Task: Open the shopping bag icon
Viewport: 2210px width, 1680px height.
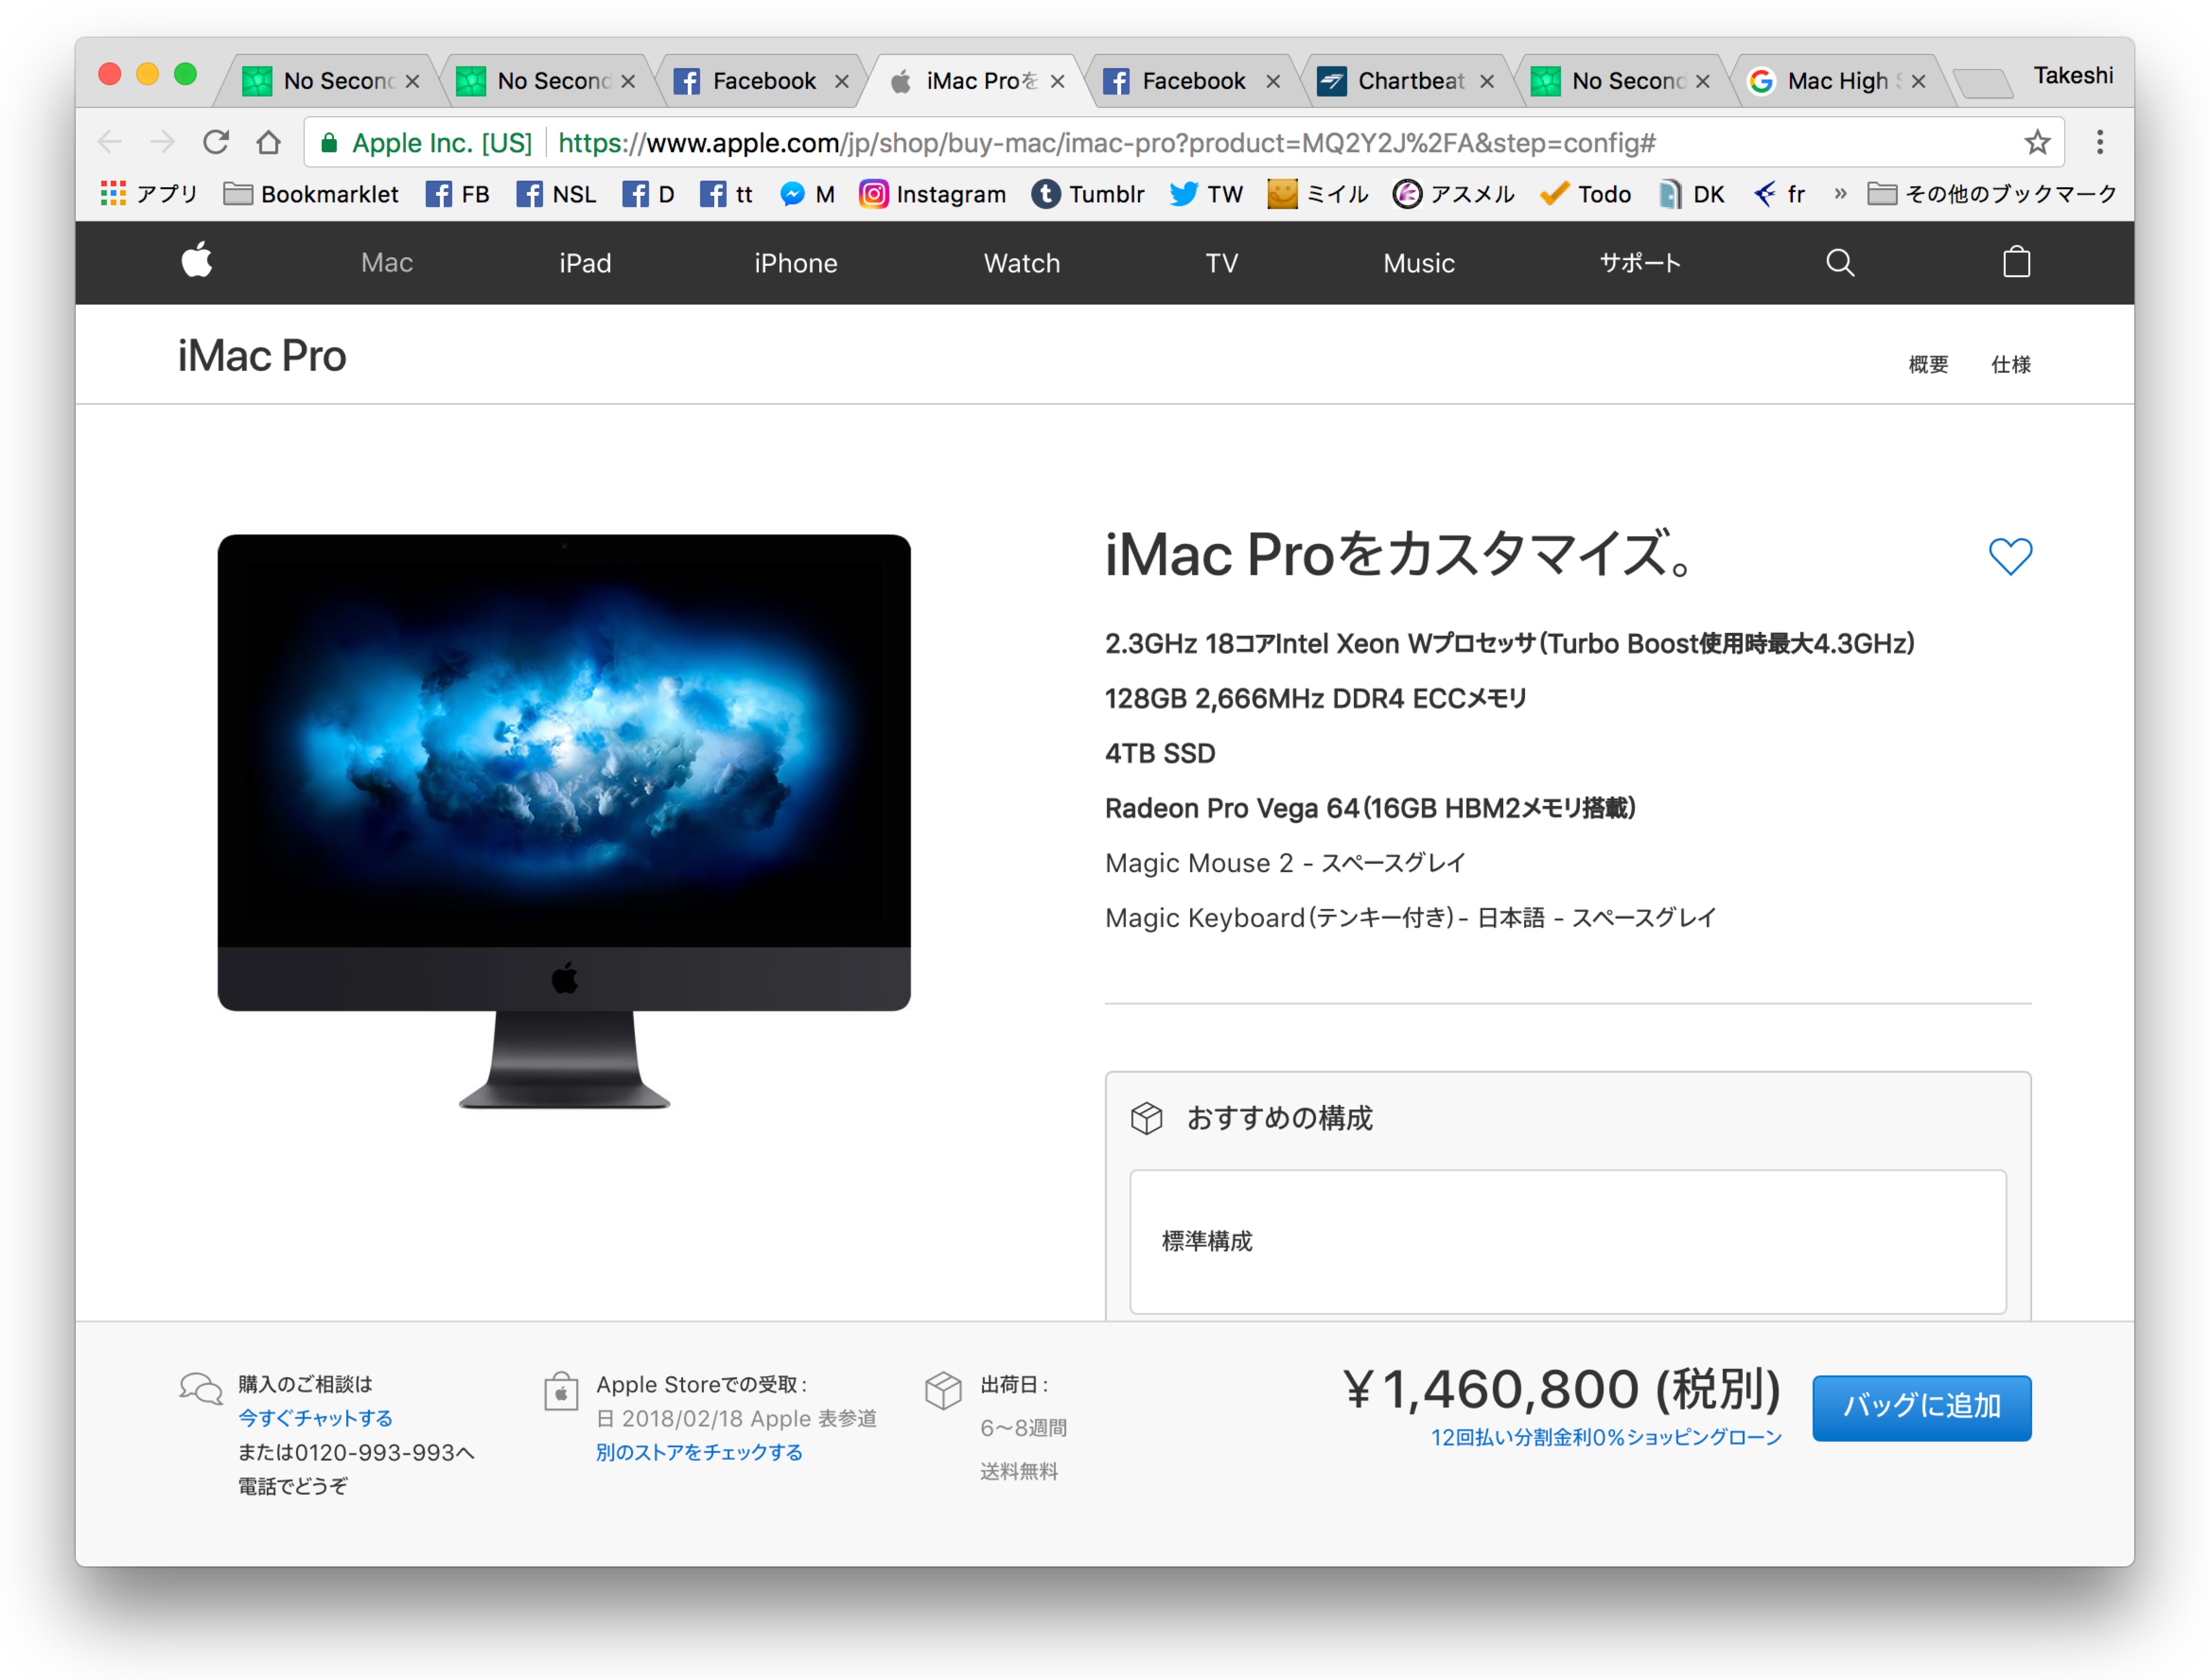Action: click(2016, 262)
